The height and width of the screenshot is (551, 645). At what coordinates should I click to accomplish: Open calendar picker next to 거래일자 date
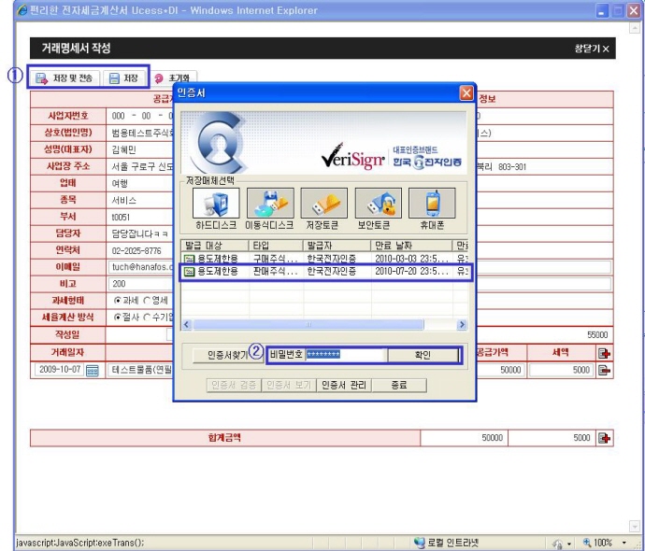[92, 370]
